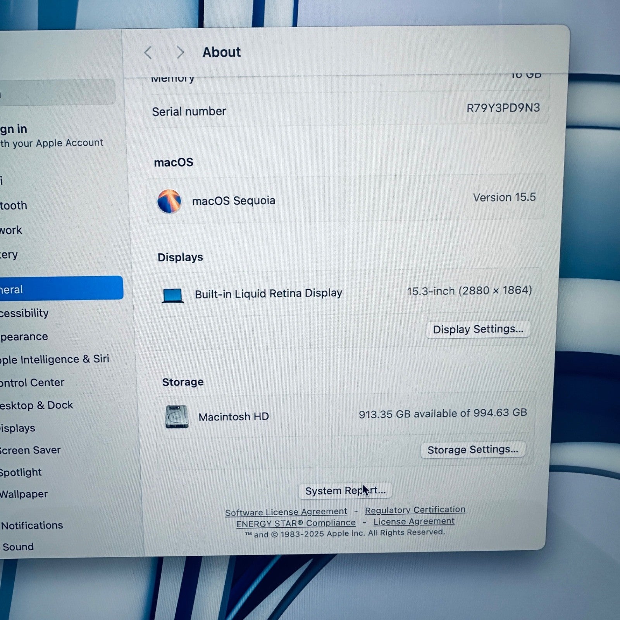Open Software License Agreement link
This screenshot has width=620, height=620.
(x=286, y=512)
